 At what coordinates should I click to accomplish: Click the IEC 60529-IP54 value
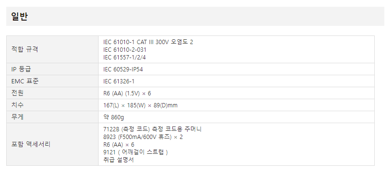pyautogui.click(x=123, y=69)
